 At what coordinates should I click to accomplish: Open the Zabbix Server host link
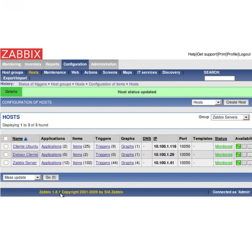[25, 163]
